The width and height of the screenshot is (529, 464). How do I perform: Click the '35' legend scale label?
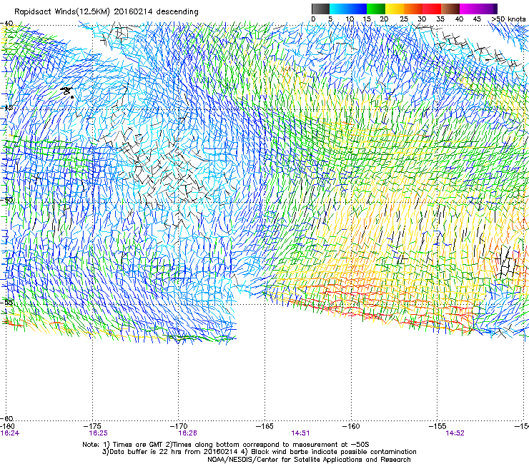click(x=440, y=19)
